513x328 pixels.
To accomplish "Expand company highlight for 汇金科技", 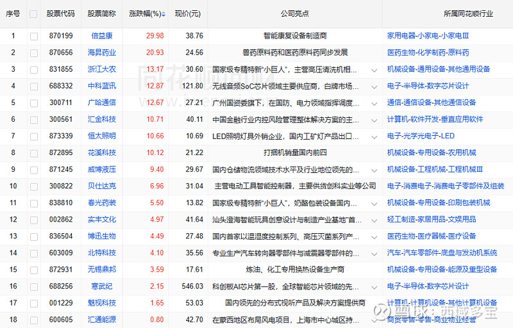I will 374,120.
